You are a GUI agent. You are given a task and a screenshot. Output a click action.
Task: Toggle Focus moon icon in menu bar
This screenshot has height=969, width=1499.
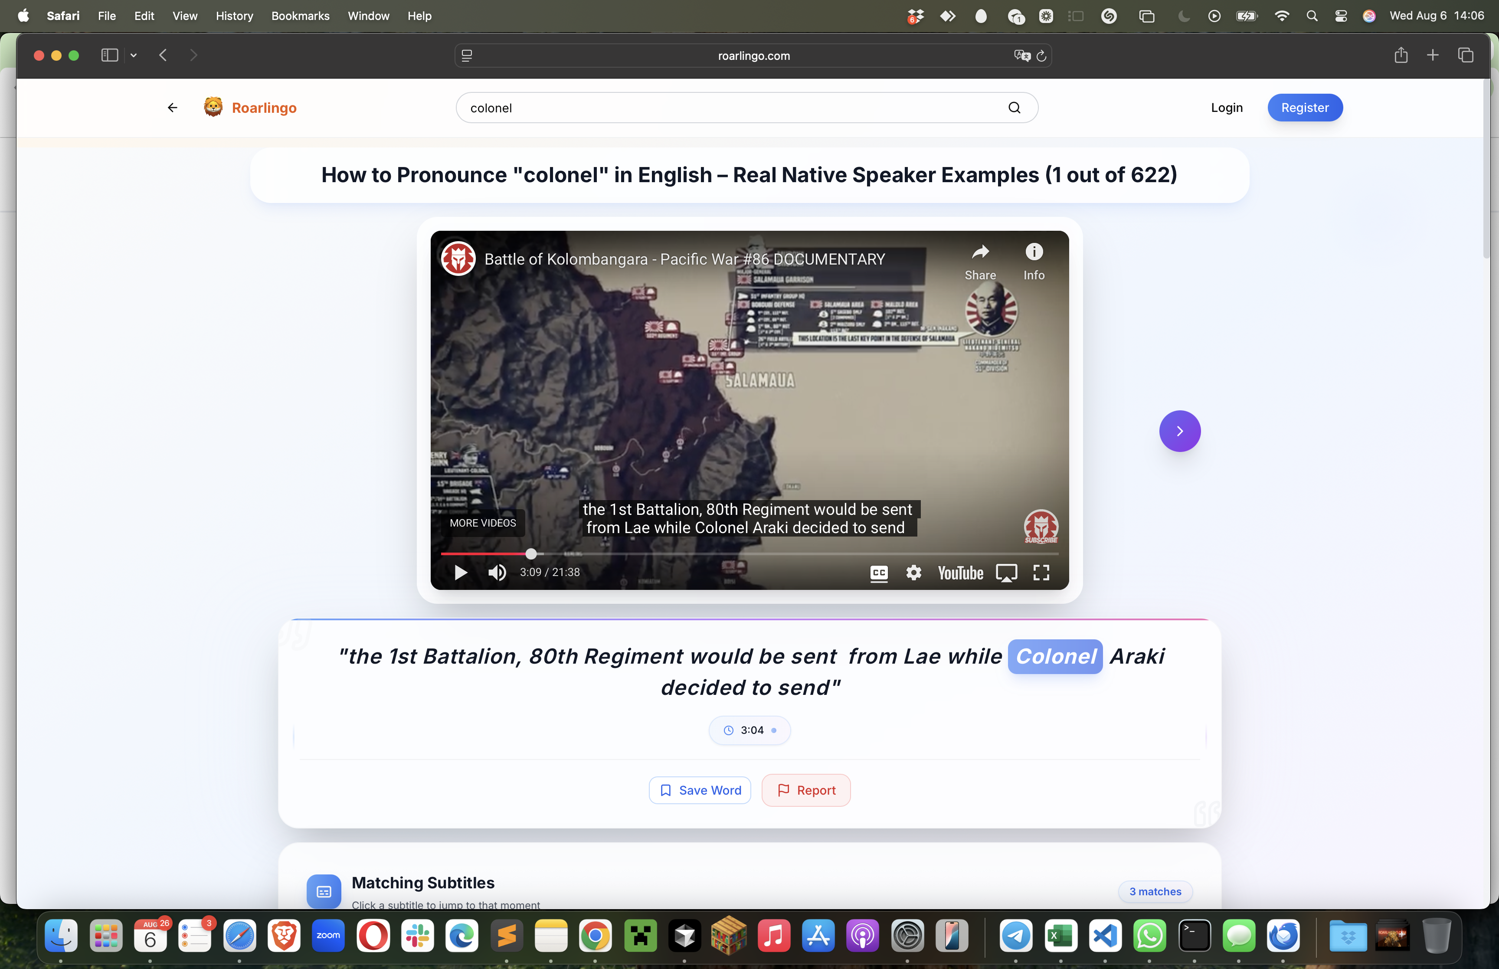pyautogui.click(x=1183, y=16)
